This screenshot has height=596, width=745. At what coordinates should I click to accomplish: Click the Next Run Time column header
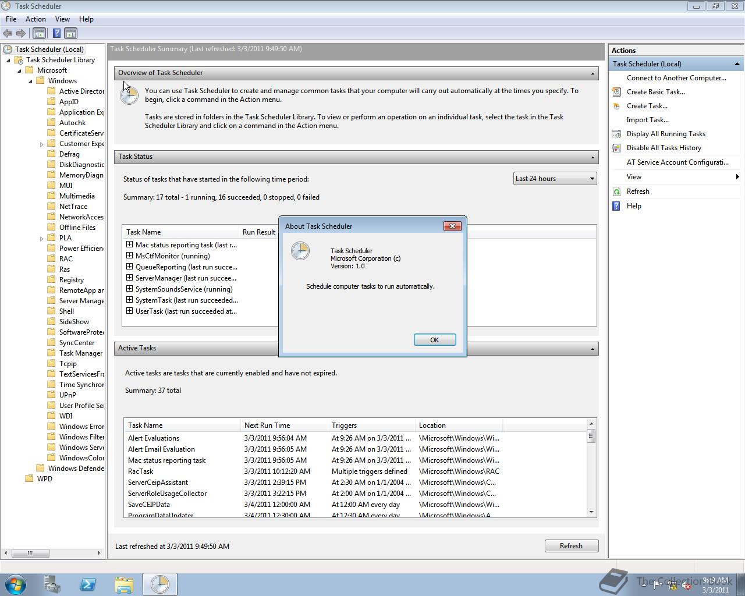(x=284, y=425)
